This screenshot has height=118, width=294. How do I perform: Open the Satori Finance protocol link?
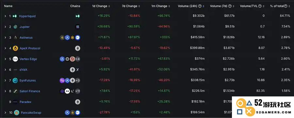(30, 91)
